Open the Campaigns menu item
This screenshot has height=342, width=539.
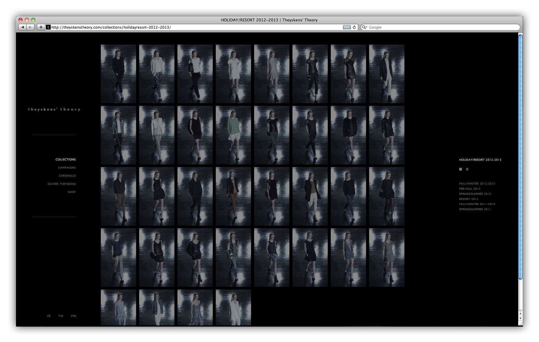point(67,168)
